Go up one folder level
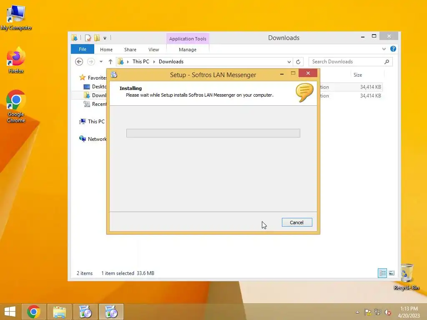This screenshot has height=320, width=427. coord(110,62)
